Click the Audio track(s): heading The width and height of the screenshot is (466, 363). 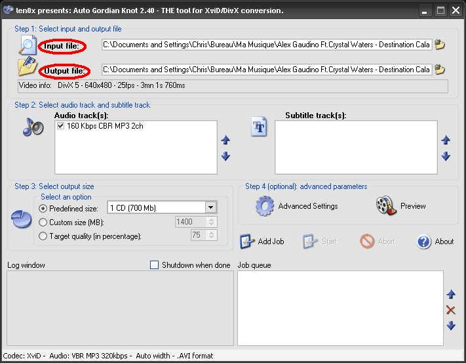click(81, 116)
